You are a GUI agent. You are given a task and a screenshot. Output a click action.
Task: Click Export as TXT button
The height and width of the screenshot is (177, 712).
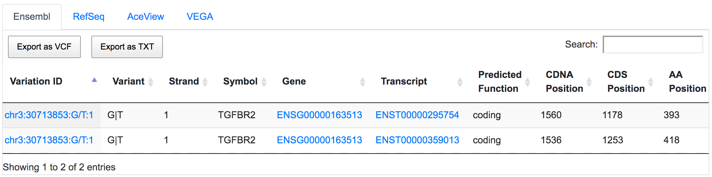tap(127, 47)
